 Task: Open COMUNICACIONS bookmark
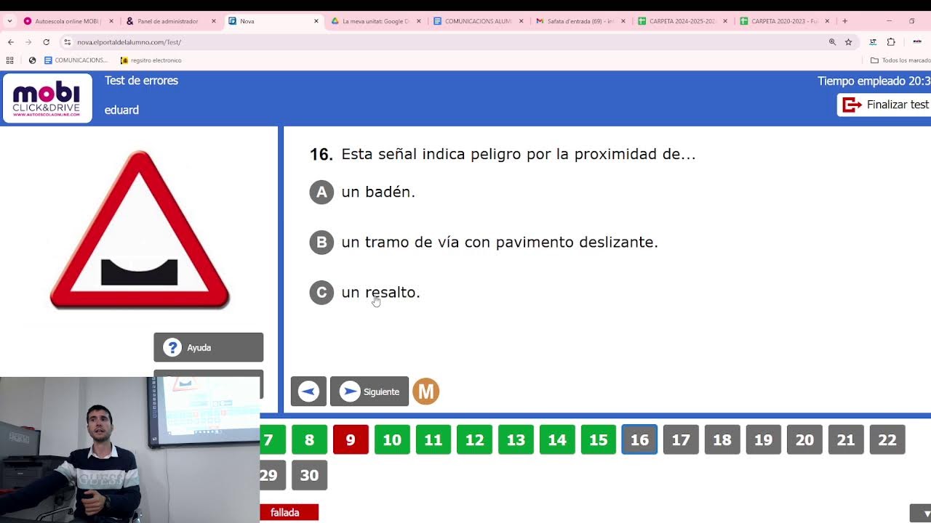pyautogui.click(x=76, y=60)
